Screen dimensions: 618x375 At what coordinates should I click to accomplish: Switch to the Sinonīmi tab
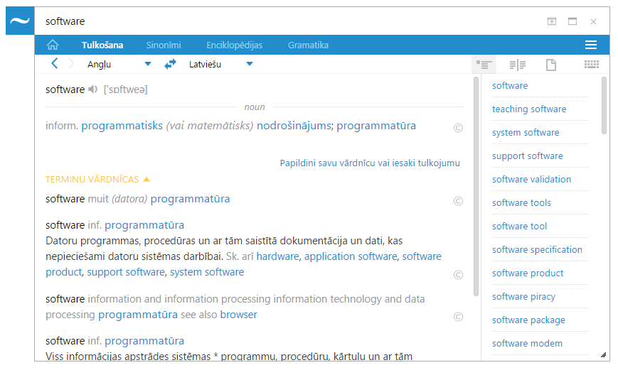click(x=163, y=45)
